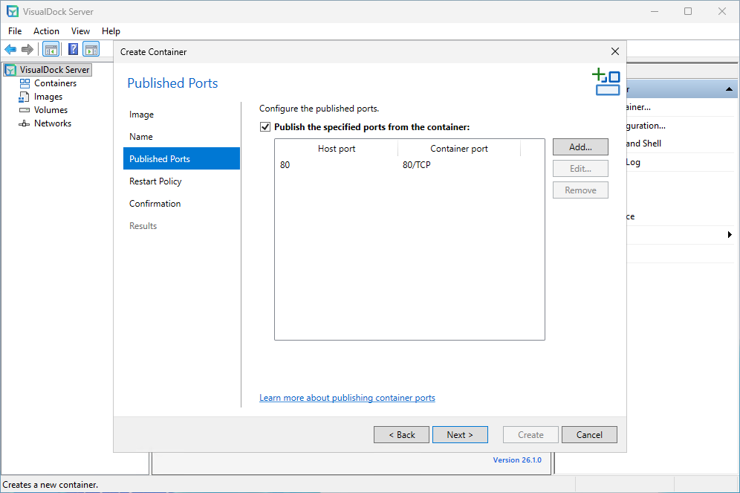Select the 80/TCP container port cell
This screenshot has width=740, height=493.
[x=417, y=165]
